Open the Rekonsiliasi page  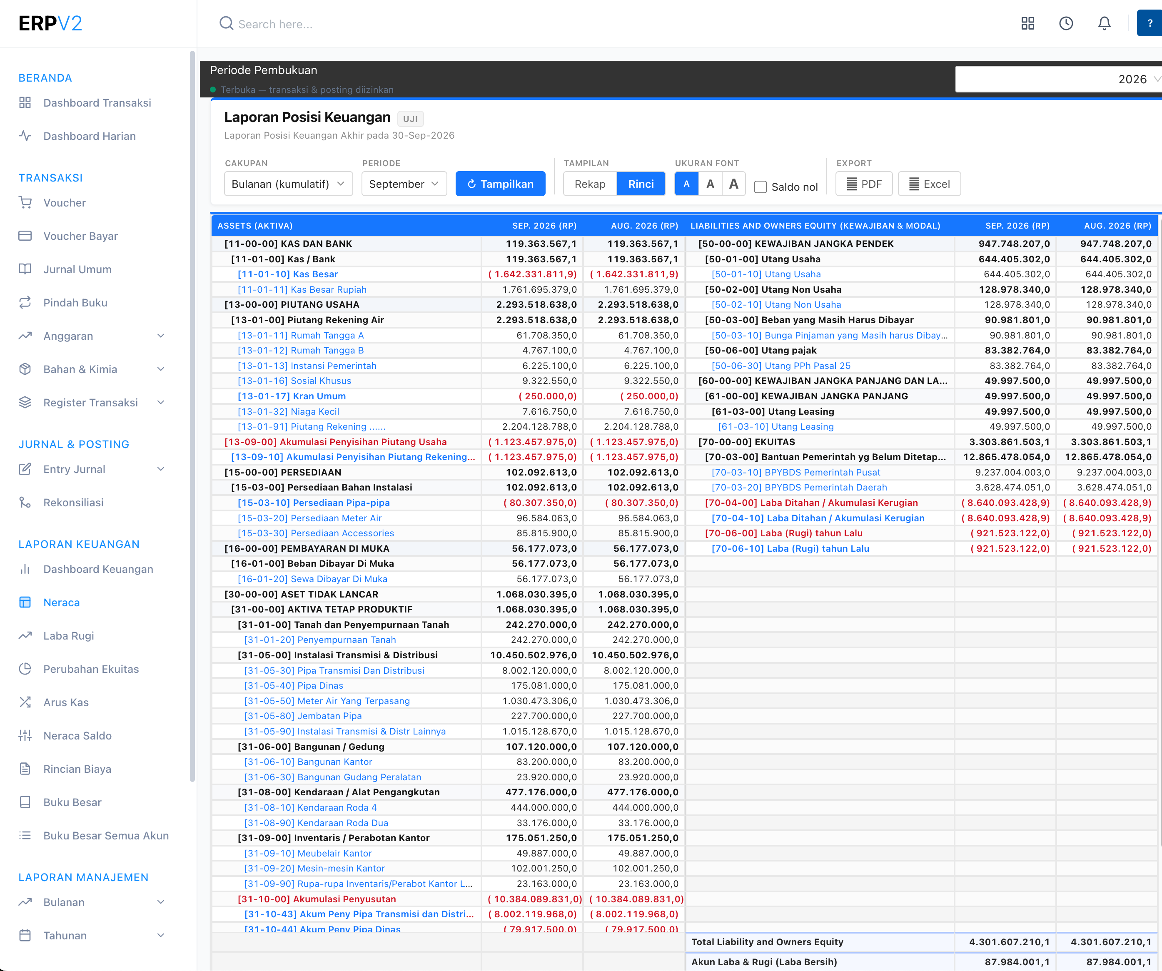74,503
